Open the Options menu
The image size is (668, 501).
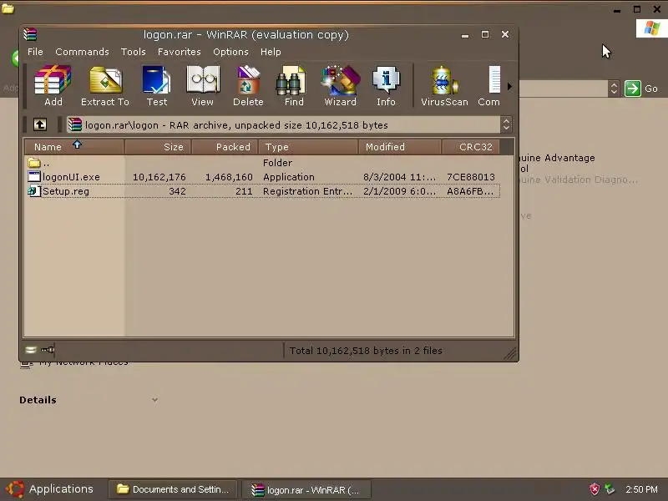pyautogui.click(x=231, y=52)
